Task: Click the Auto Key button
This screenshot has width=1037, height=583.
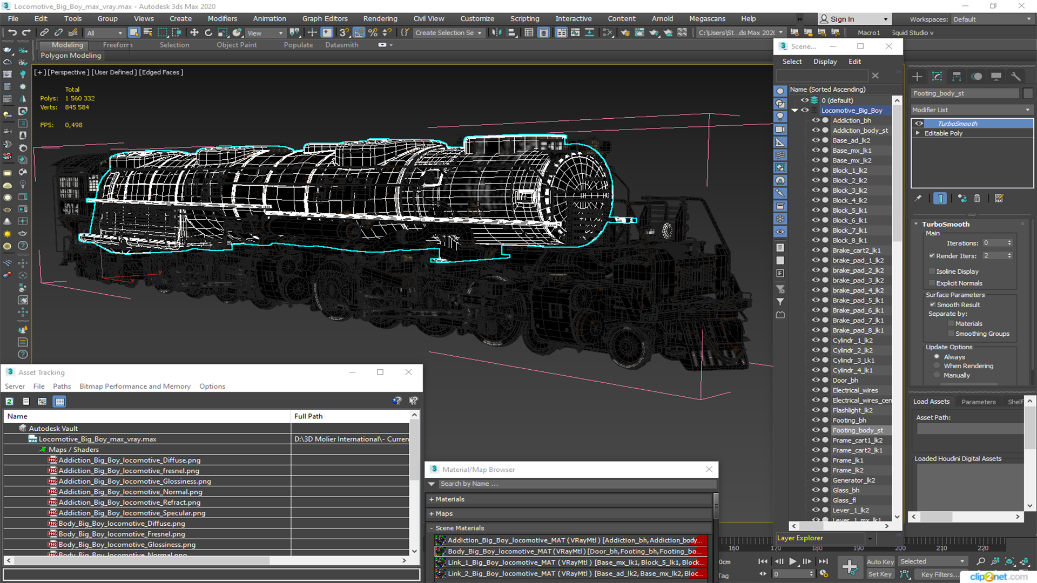Action: point(880,562)
